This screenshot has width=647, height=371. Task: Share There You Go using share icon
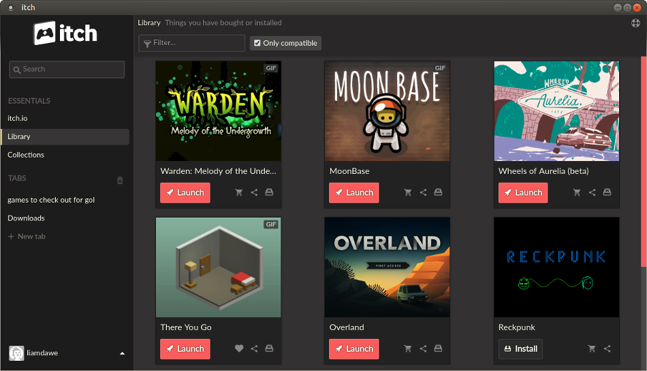click(254, 348)
